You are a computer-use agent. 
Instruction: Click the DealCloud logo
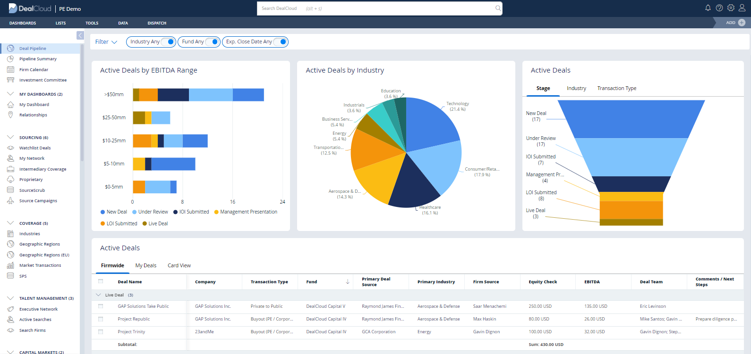[30, 8]
